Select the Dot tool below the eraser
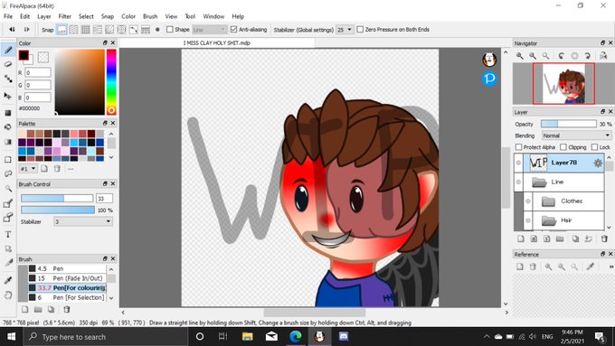615x346 pixels. coord(8,79)
